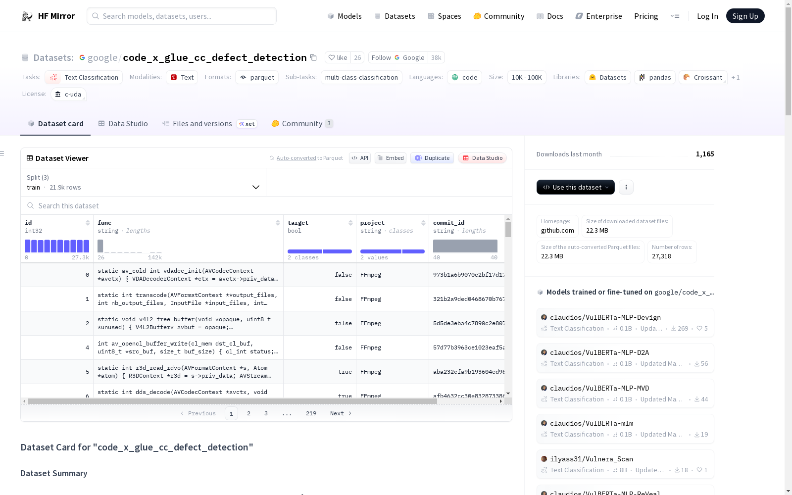Click the Sign Up button

[745, 16]
